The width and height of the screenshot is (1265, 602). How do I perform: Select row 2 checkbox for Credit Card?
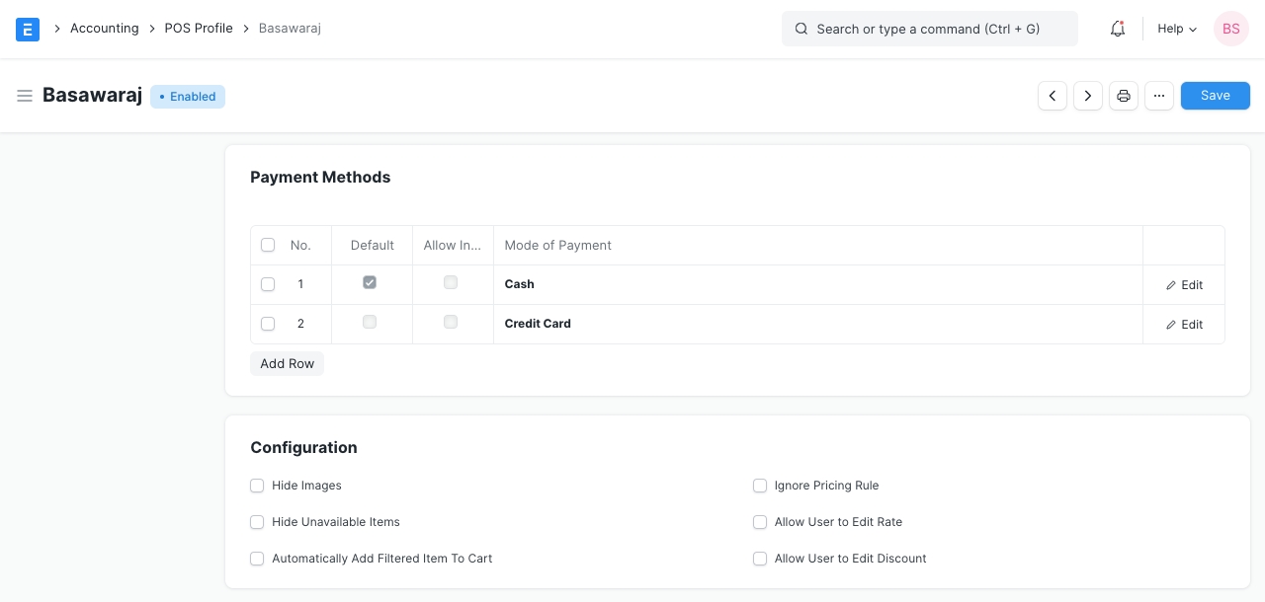point(268,324)
